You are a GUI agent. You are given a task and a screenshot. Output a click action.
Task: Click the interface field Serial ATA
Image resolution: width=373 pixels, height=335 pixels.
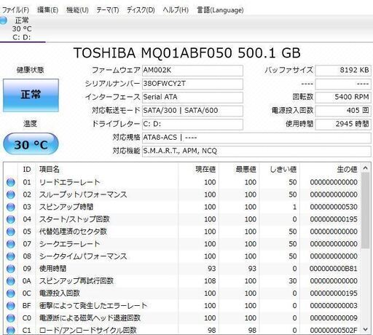pos(192,97)
